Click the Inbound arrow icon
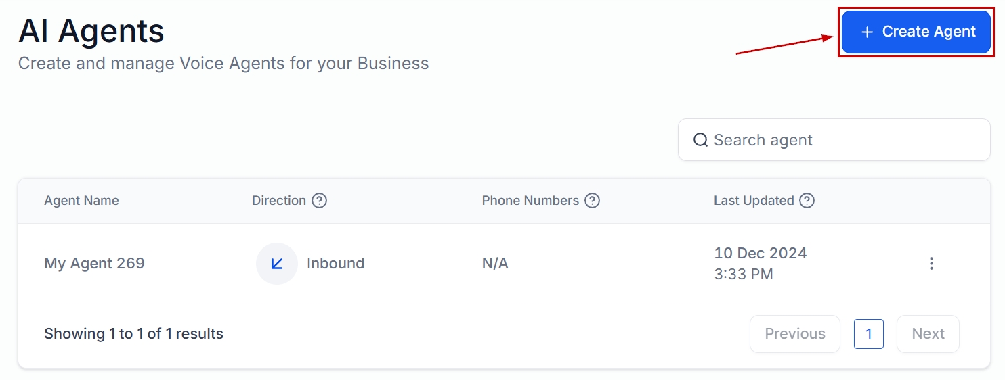Viewport: 1005px width, 380px height. click(x=277, y=264)
